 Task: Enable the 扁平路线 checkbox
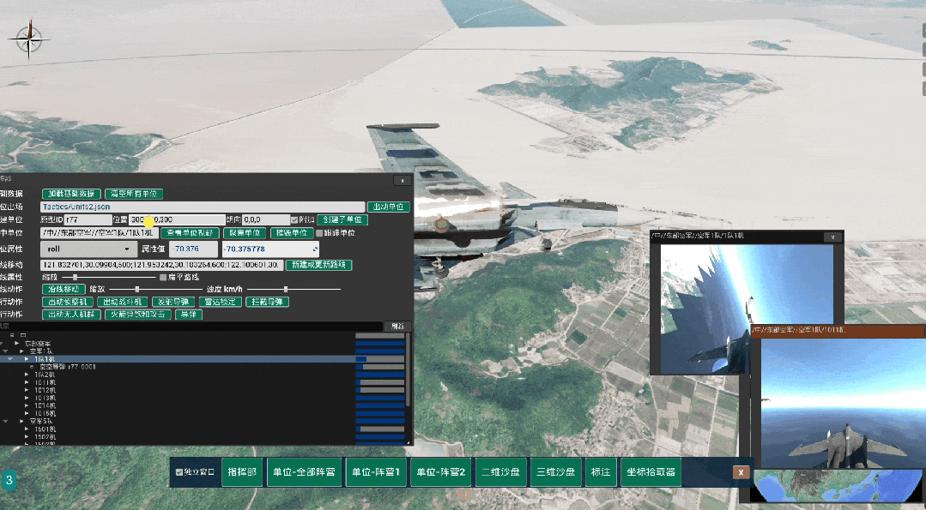click(163, 277)
